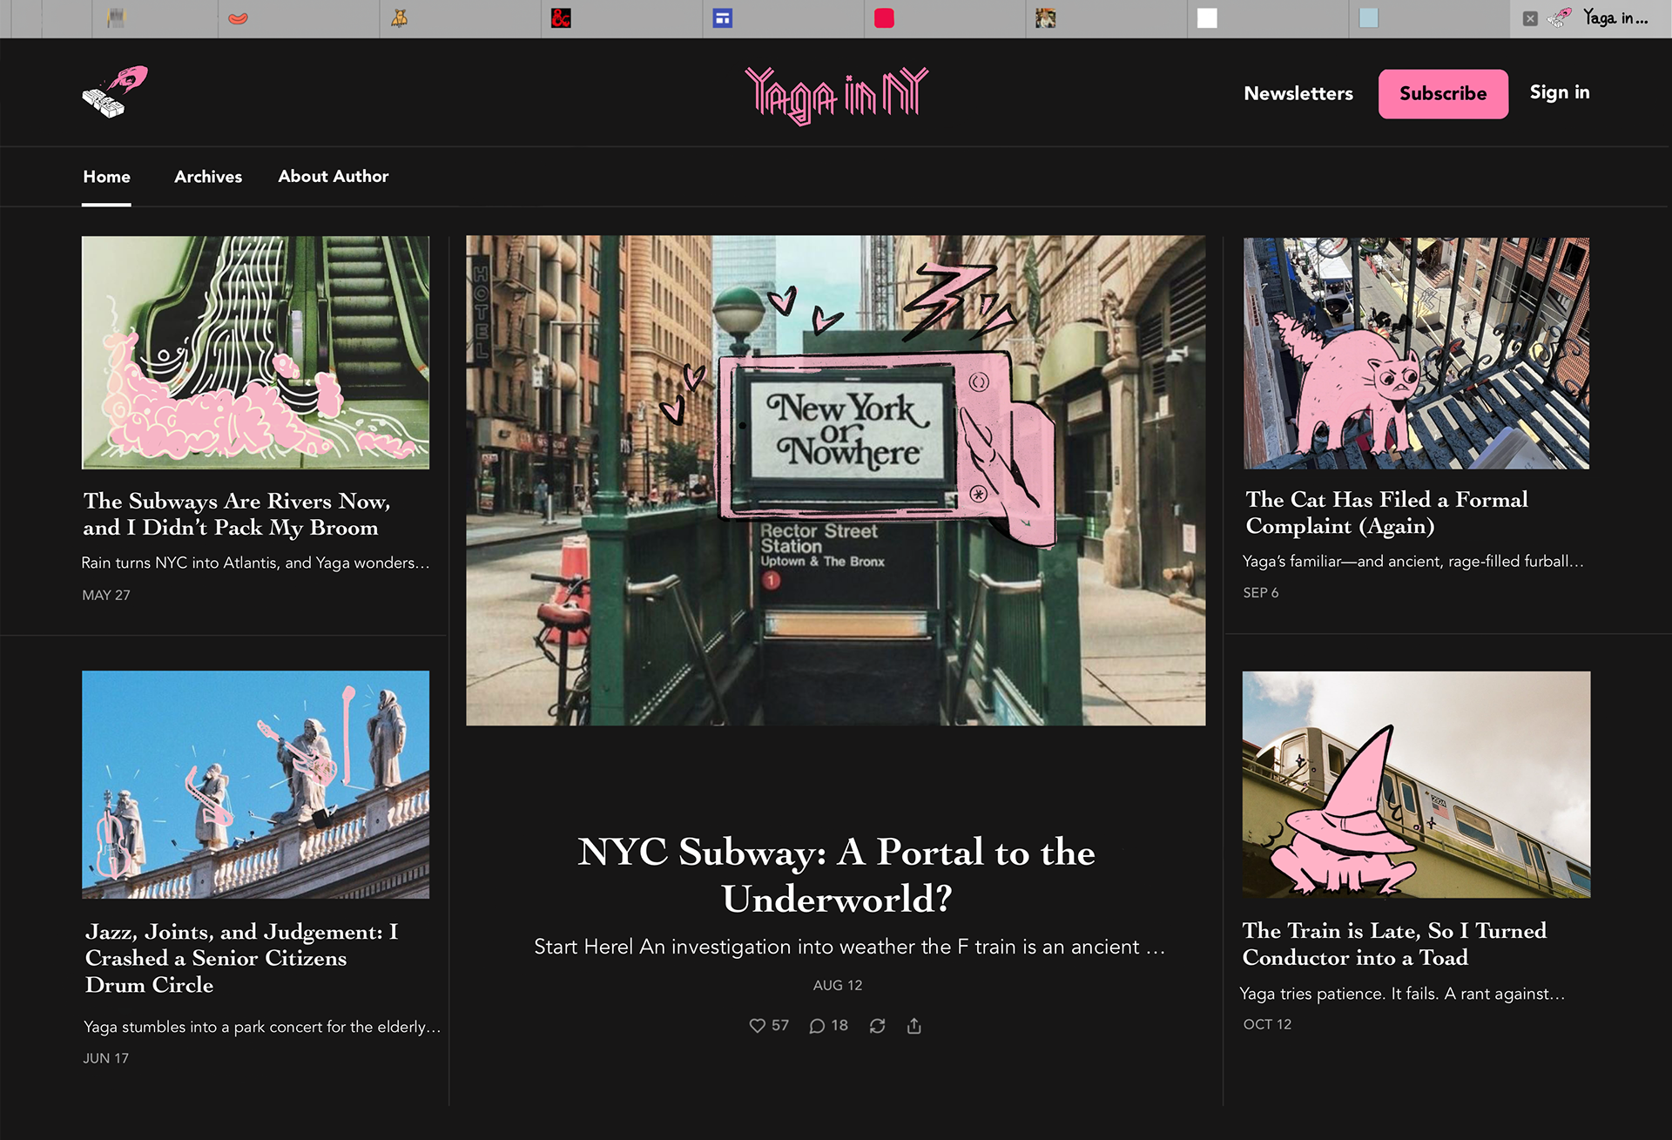Click the witch hand logo icon

point(115,92)
